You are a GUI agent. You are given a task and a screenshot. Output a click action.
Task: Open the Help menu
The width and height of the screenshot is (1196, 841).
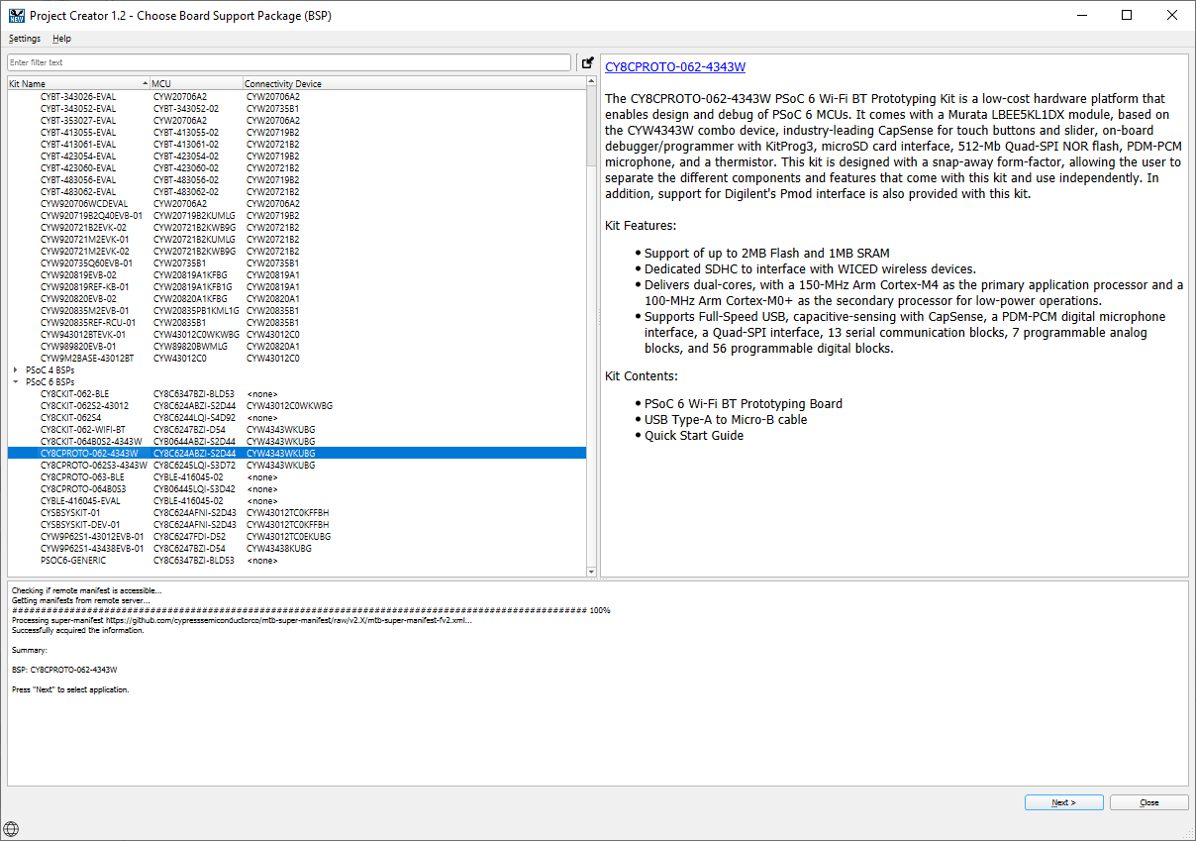click(x=62, y=39)
